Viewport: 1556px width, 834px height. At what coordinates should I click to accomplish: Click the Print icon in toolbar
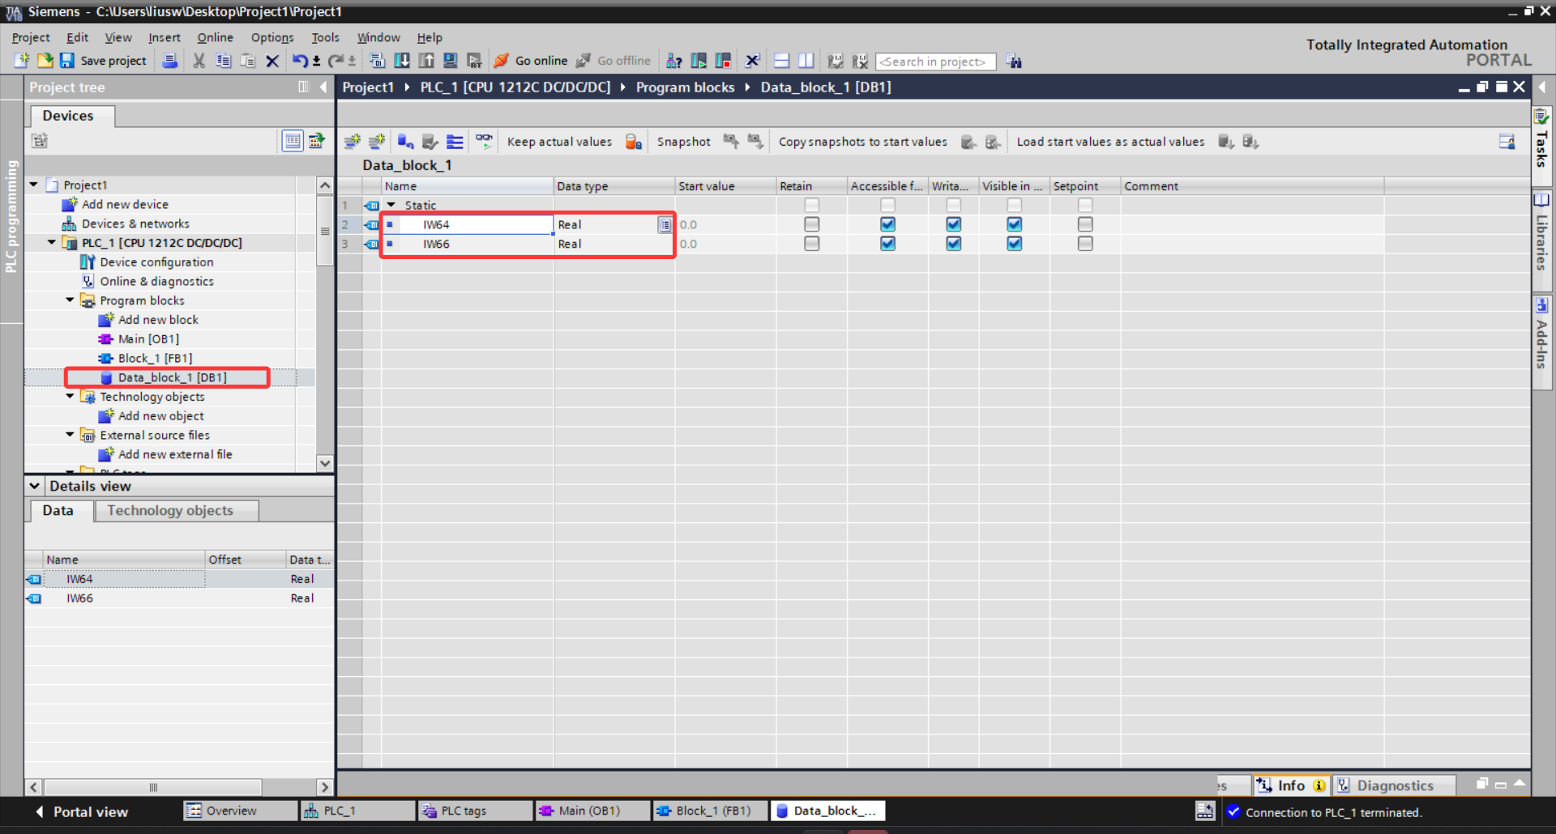pyautogui.click(x=169, y=61)
